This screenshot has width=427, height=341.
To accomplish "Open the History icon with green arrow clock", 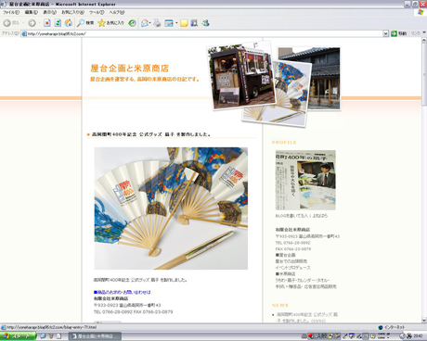I will coord(133,23).
